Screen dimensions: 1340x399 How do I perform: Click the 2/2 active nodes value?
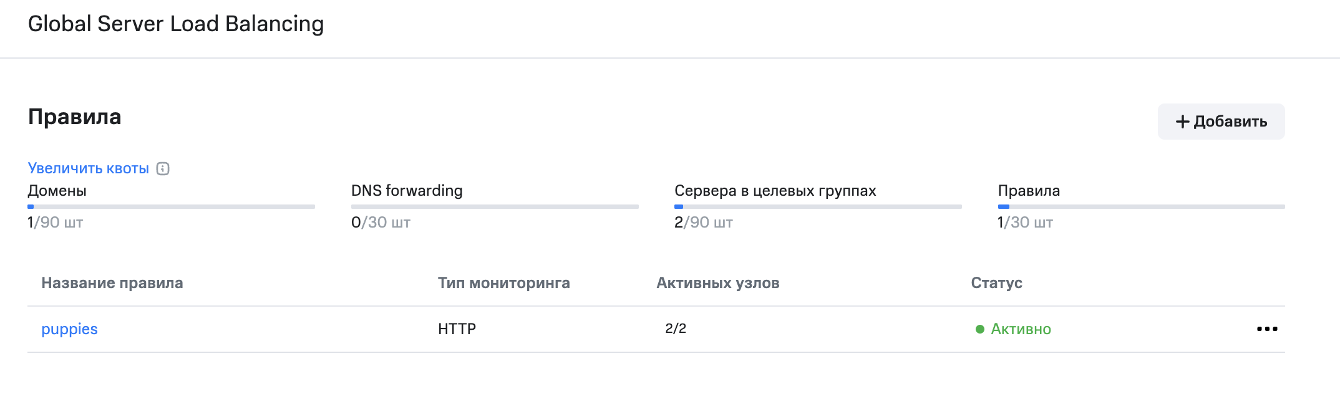676,329
